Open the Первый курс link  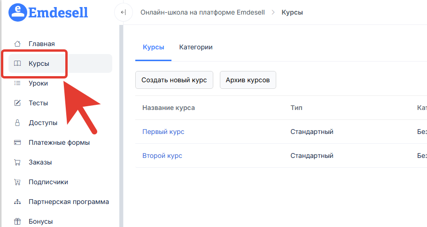point(163,132)
